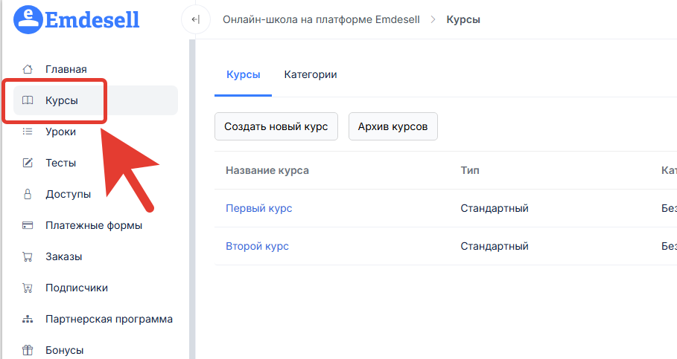
Task: Click the house icon beside Главная
Action: 28,69
